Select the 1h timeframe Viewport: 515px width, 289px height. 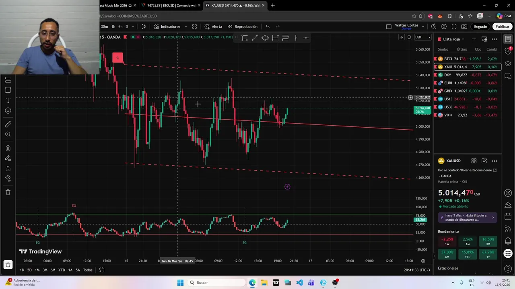pos(113,26)
